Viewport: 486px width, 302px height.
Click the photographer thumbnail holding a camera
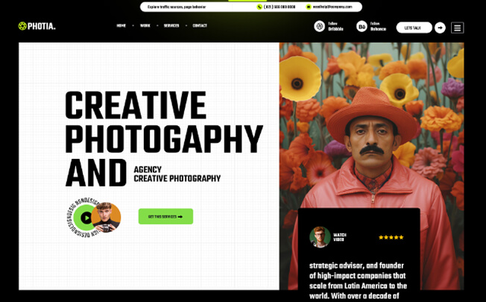(107, 217)
